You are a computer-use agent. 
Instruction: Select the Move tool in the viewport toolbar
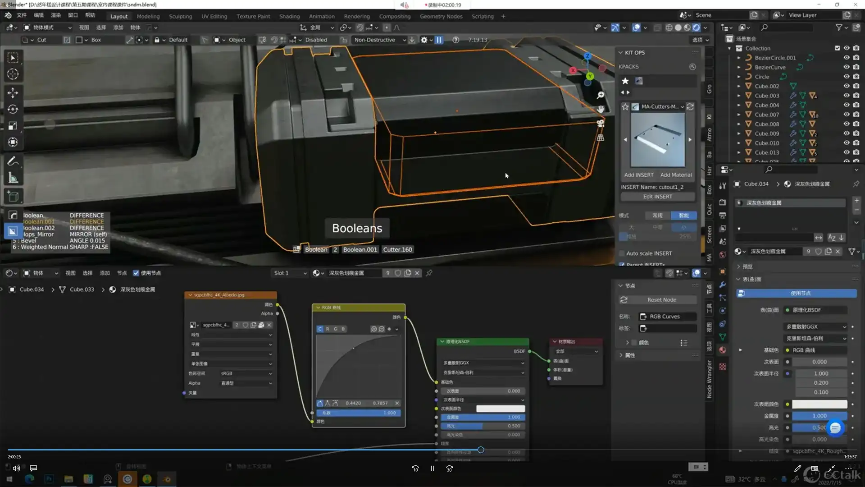click(13, 93)
